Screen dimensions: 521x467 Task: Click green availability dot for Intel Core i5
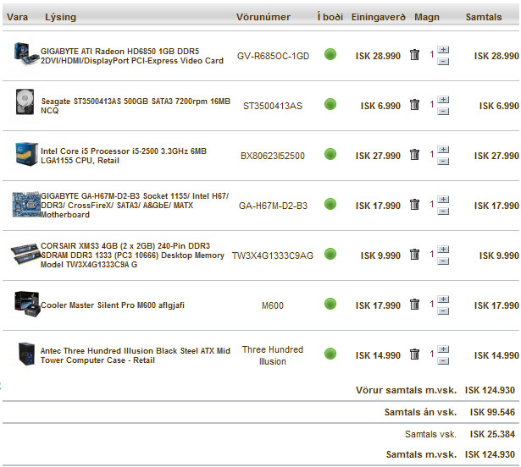(330, 155)
